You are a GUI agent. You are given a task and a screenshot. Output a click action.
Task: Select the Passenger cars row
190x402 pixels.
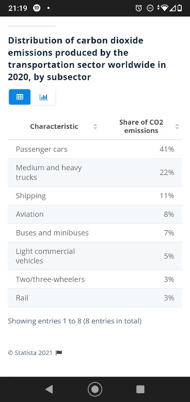pos(95,149)
